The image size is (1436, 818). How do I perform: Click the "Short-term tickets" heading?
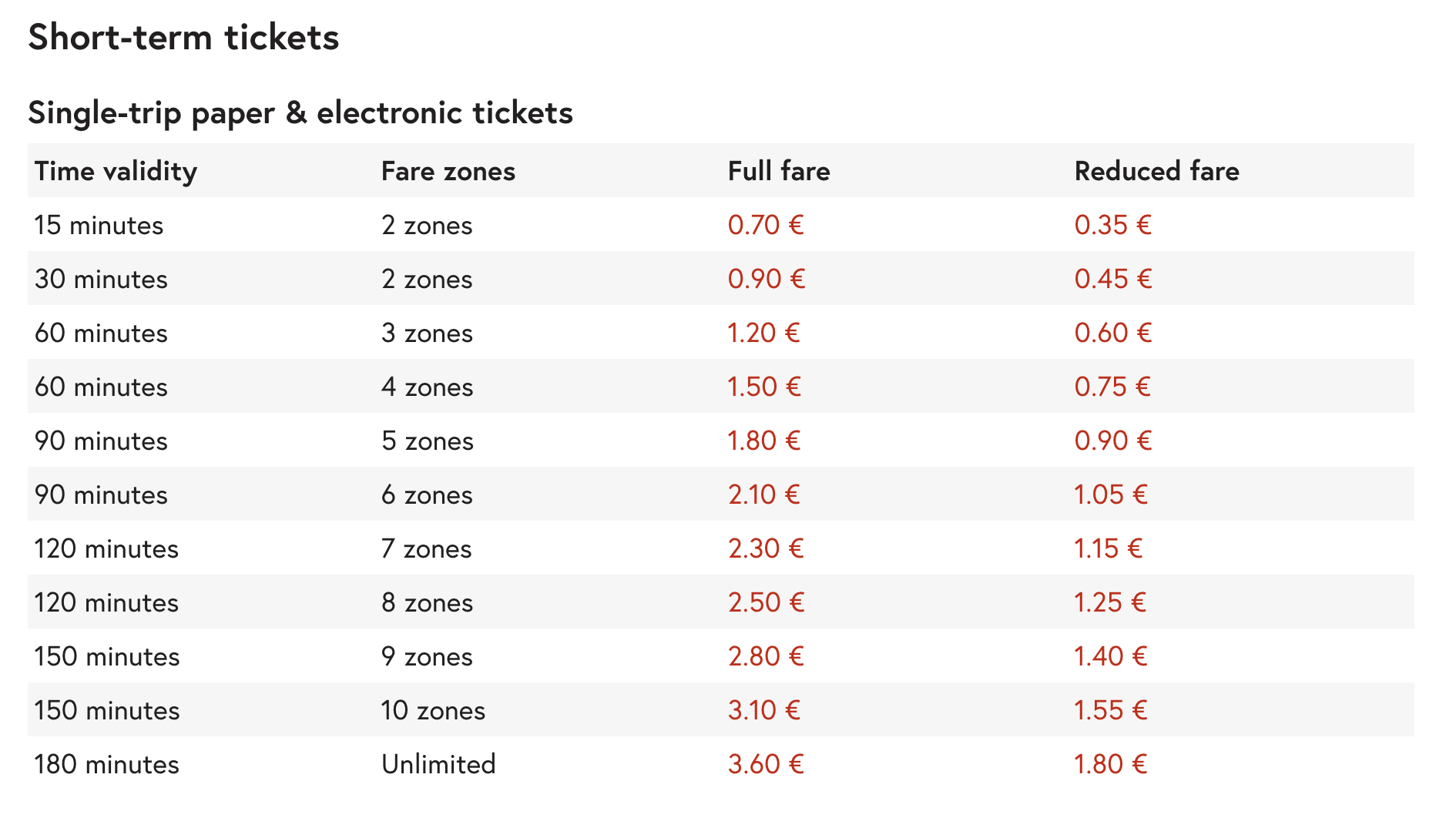(183, 37)
